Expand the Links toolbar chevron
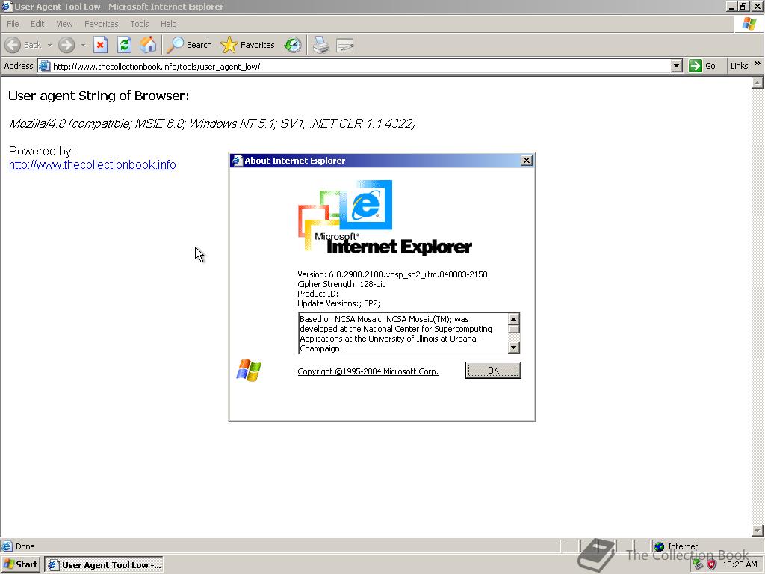Image resolution: width=765 pixels, height=574 pixels. pyautogui.click(x=758, y=64)
